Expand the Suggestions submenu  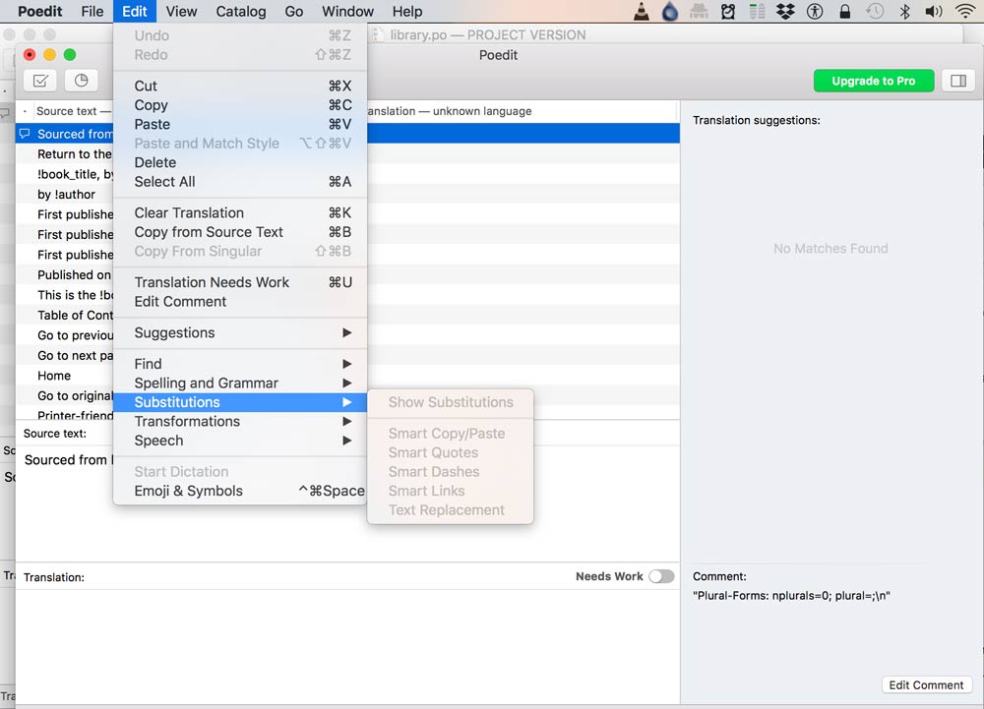click(240, 333)
